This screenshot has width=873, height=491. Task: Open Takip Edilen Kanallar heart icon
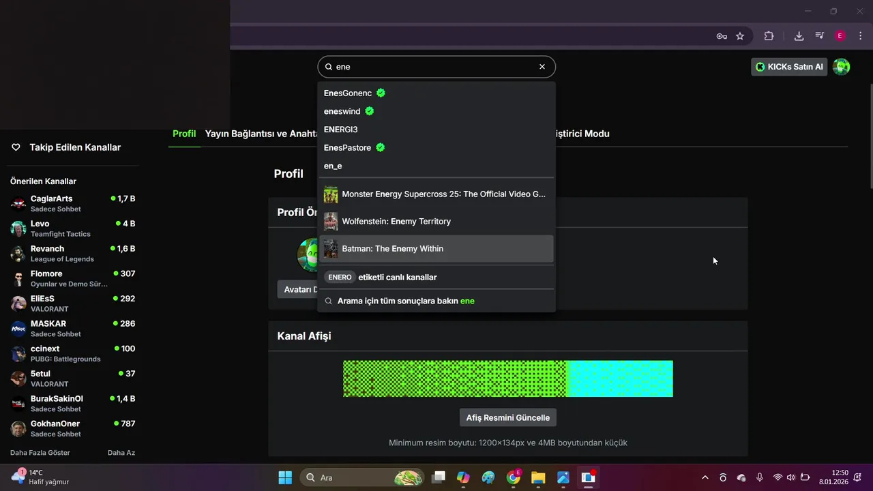[16, 147]
